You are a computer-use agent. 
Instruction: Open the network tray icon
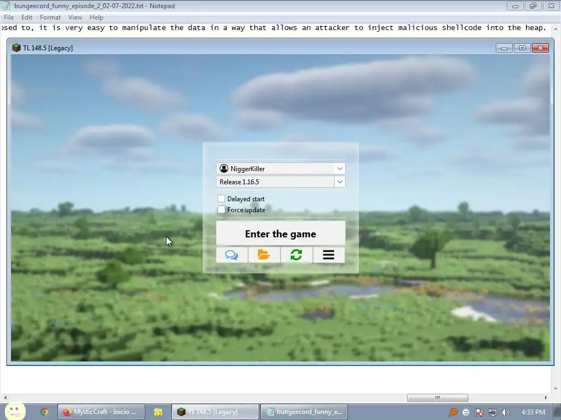pyautogui.click(x=493, y=412)
